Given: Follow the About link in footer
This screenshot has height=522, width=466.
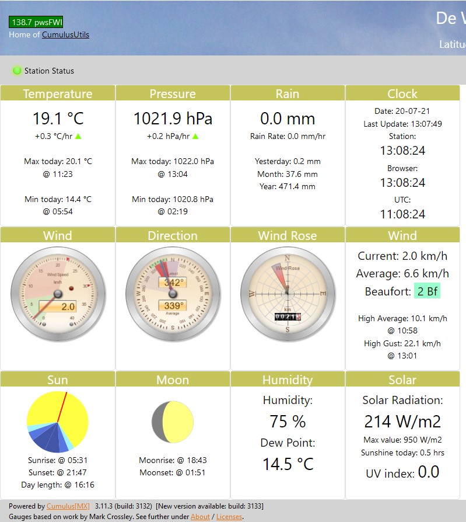Looking at the screenshot, I should pos(200,517).
